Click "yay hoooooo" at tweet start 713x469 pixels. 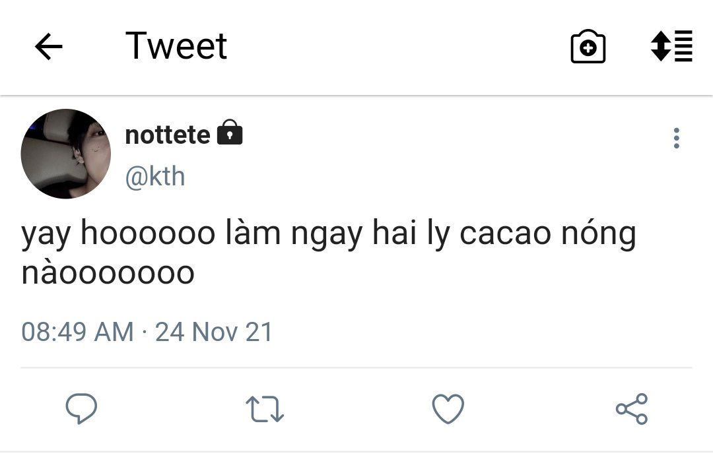[119, 235]
